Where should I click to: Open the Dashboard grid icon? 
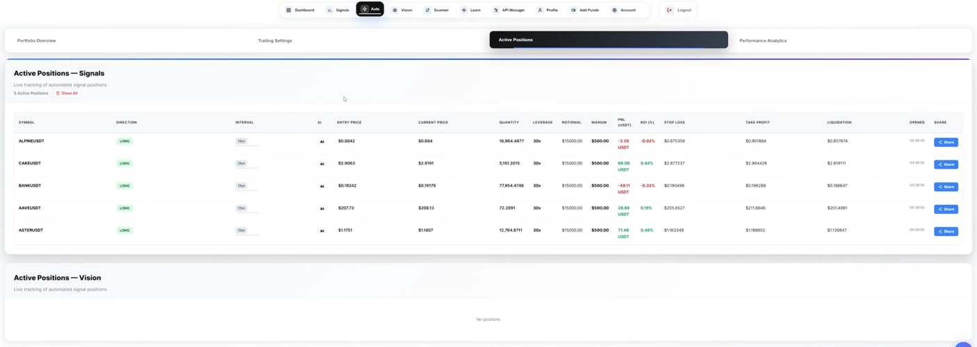289,10
